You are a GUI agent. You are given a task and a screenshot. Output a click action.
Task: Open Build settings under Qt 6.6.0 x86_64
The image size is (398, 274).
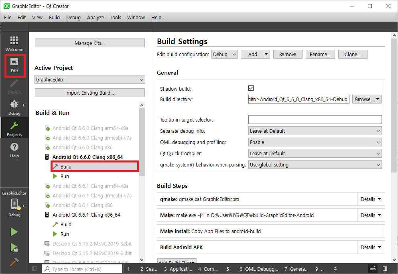(95, 166)
